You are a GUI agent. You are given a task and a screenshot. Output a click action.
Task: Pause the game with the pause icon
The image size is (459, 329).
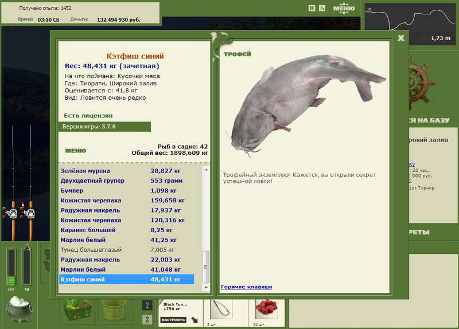click(x=312, y=8)
